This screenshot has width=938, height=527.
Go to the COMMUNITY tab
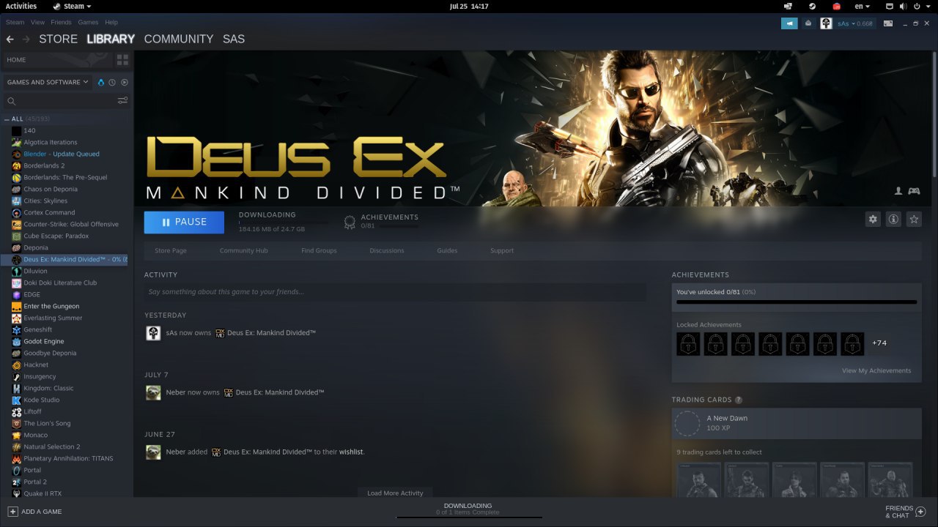(x=179, y=39)
